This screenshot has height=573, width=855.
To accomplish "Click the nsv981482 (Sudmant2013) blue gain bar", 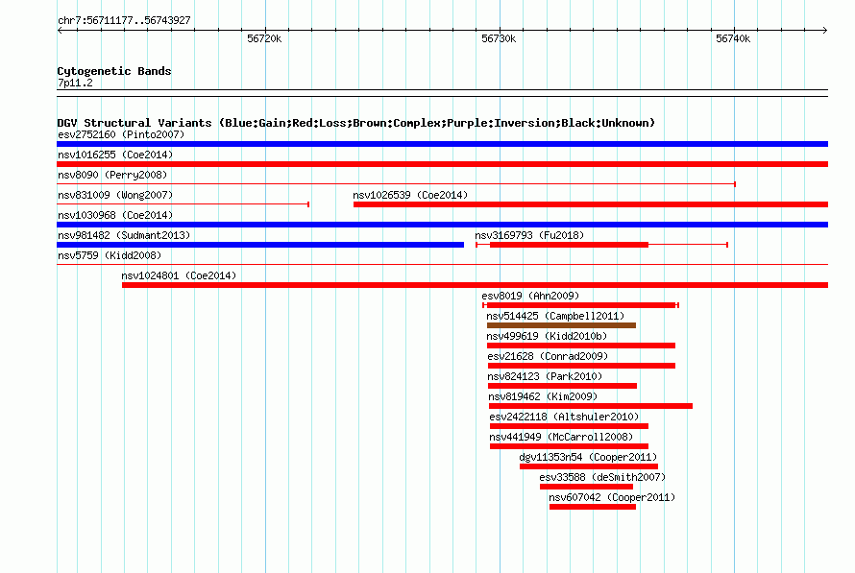I will coord(260,245).
